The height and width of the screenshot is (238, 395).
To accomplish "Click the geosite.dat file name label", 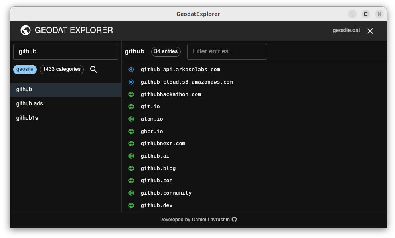I will click(346, 30).
